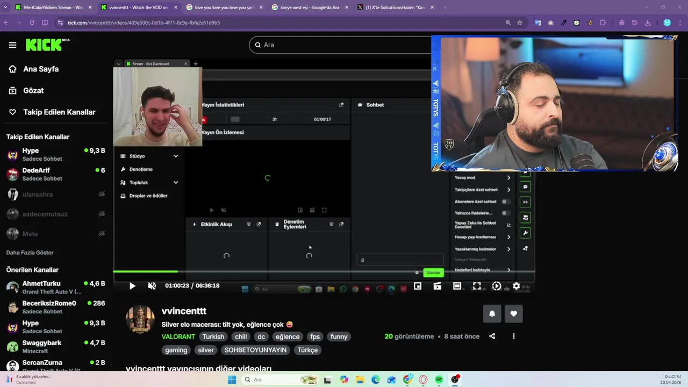688x387 pixels.
Task: Select the silver tag
Action: [x=206, y=350]
